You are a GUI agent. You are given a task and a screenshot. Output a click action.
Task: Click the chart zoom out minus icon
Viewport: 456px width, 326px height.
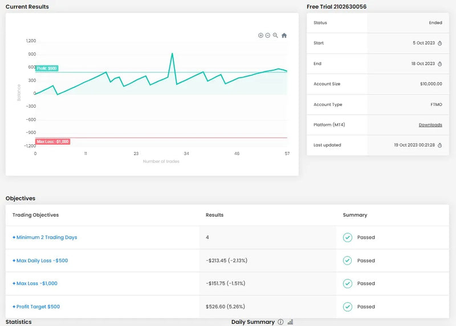point(267,35)
